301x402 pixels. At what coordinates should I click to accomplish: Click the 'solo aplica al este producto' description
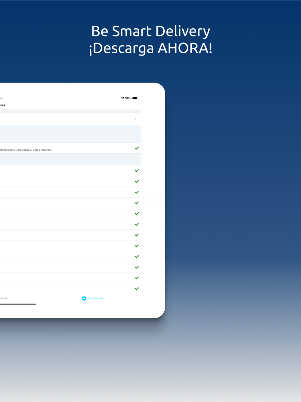pos(26,150)
